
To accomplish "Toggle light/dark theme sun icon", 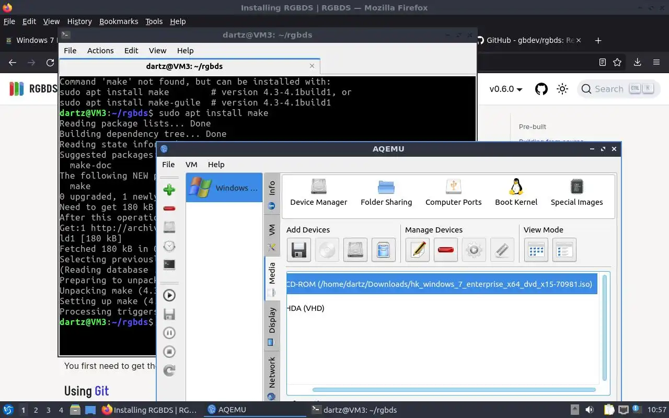I will (562, 89).
